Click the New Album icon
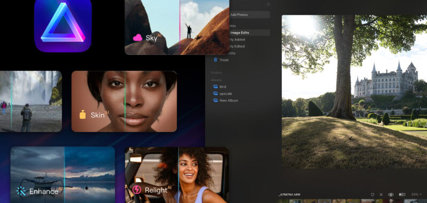This screenshot has width=427, height=203. pos(215,100)
